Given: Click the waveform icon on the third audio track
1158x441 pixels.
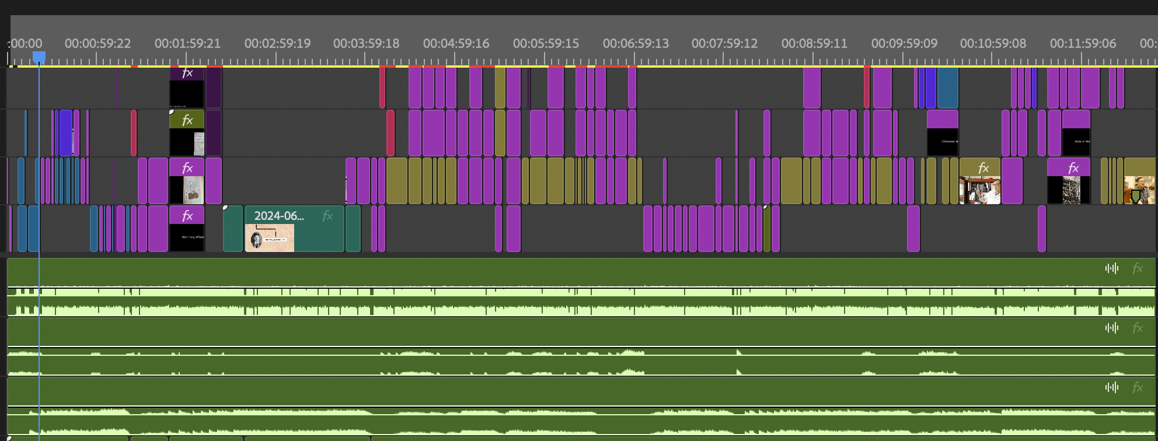Looking at the screenshot, I should coord(1112,387).
